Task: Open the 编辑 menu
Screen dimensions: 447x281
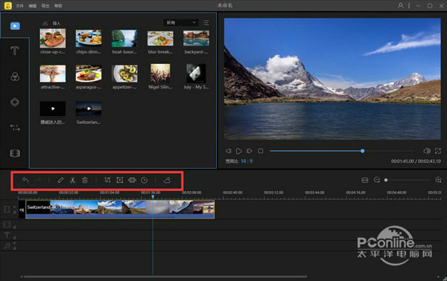Action: [x=33, y=6]
